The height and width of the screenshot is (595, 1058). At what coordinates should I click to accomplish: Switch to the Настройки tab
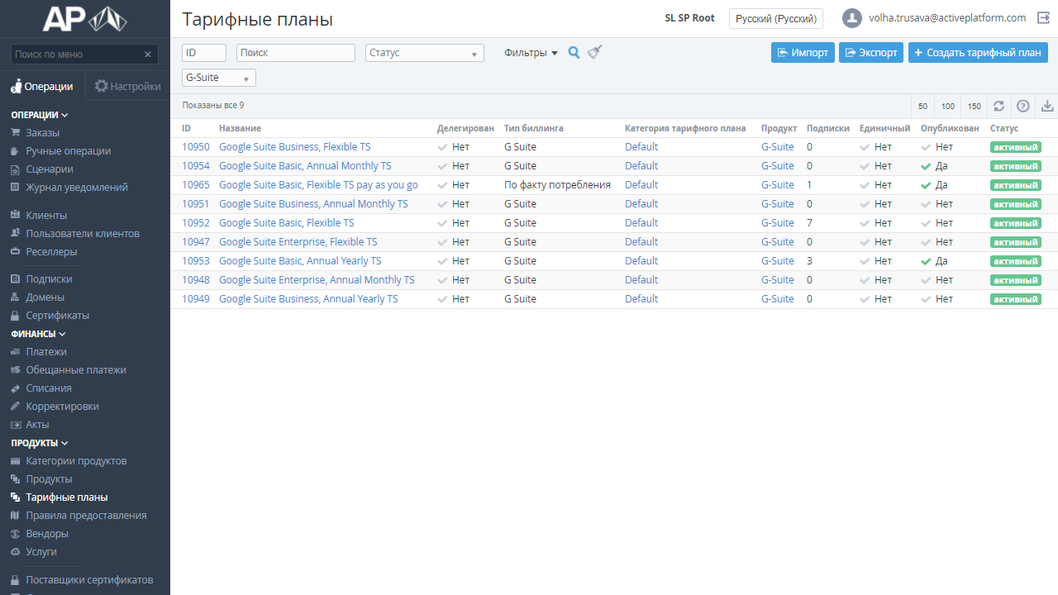tap(127, 86)
